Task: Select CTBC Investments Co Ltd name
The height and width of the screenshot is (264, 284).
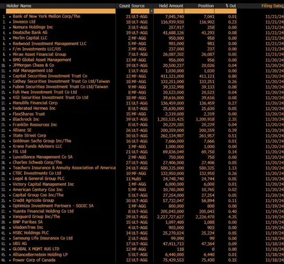Action: [x=37, y=173]
